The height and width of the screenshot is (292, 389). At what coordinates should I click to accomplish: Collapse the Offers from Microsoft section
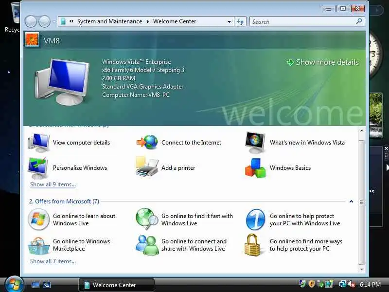(x=351, y=201)
